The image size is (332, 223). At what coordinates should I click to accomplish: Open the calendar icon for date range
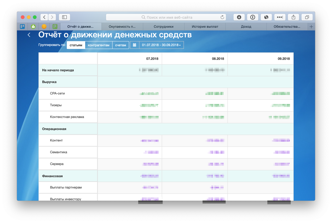[134, 45]
